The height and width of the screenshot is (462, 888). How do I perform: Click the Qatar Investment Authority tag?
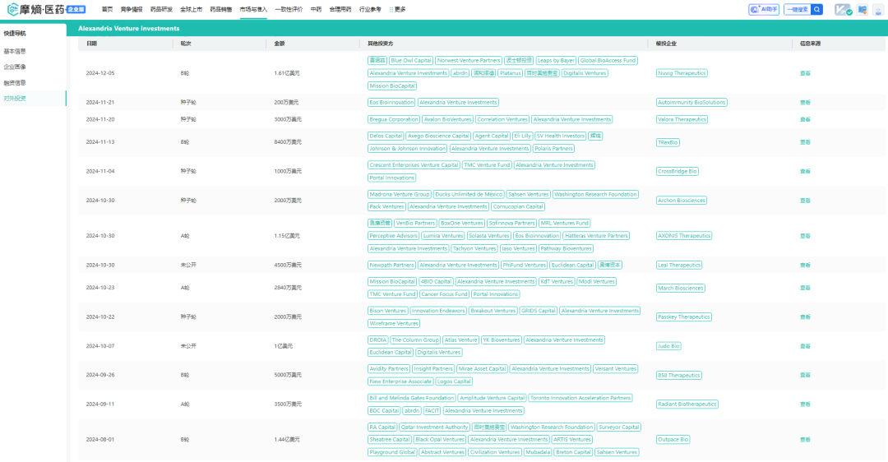pyautogui.click(x=434, y=427)
